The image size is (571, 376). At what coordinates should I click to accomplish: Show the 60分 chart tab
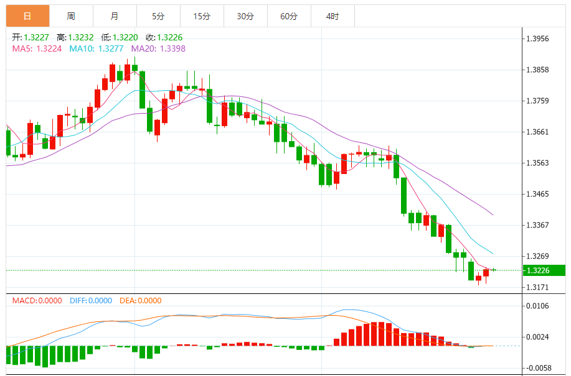pyautogui.click(x=289, y=16)
